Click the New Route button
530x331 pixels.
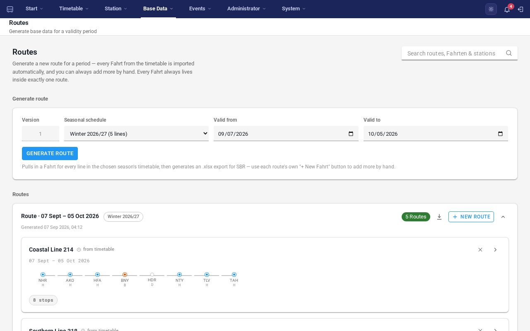471,217
